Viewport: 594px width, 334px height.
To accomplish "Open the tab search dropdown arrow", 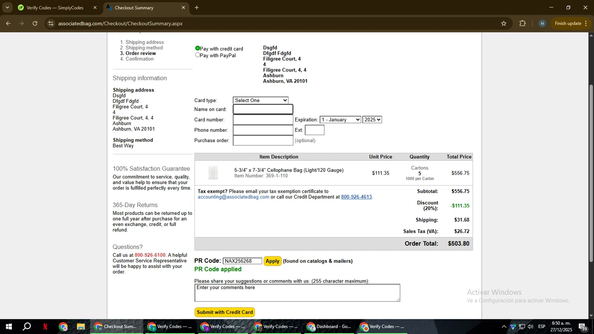I will (x=7, y=8).
